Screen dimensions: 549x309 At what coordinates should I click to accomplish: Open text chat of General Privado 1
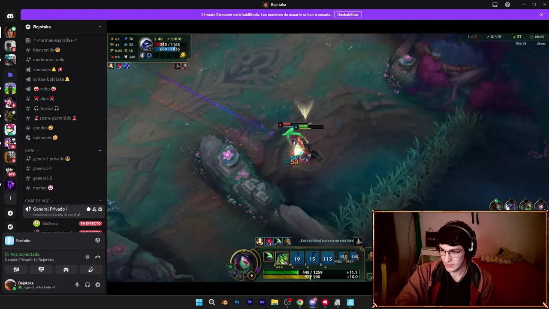click(88, 209)
